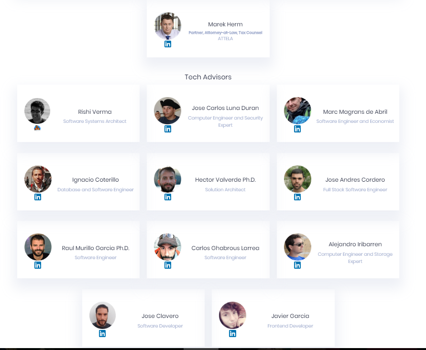Viewport: 426px width, 350px height.
Task: Visit Raul Murillo Garcia's LinkedIn icon
Action: click(38, 265)
